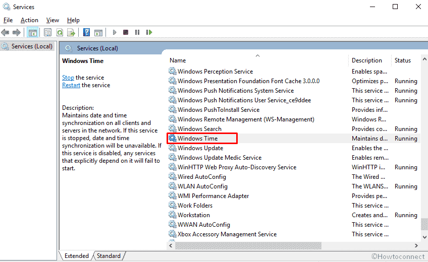Click the Services app icon in title bar
Screen dimensions: 428x262
tap(7, 7)
